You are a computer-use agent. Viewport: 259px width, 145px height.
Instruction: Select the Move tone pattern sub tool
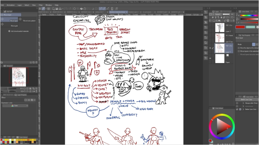27,20
